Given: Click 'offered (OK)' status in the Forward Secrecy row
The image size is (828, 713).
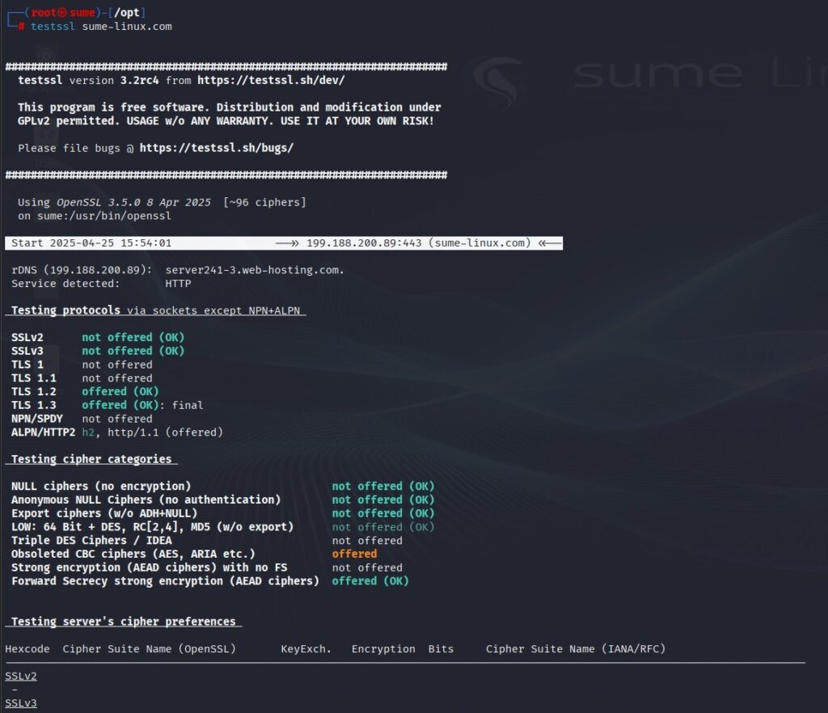Looking at the screenshot, I should tap(370, 581).
